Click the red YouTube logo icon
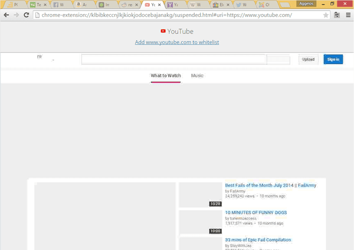Screen dimensions: 354x250 click(x=163, y=31)
